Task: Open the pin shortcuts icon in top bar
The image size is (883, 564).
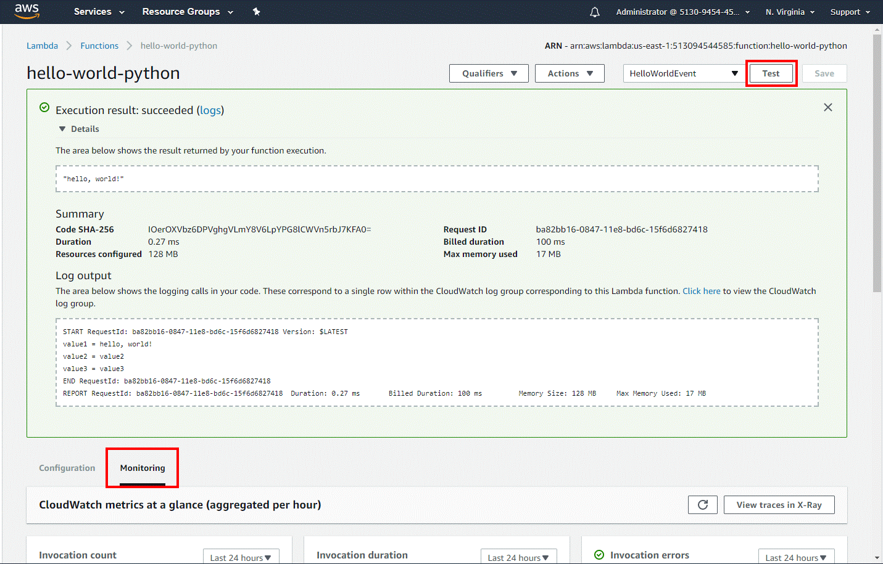Action: 257,12
